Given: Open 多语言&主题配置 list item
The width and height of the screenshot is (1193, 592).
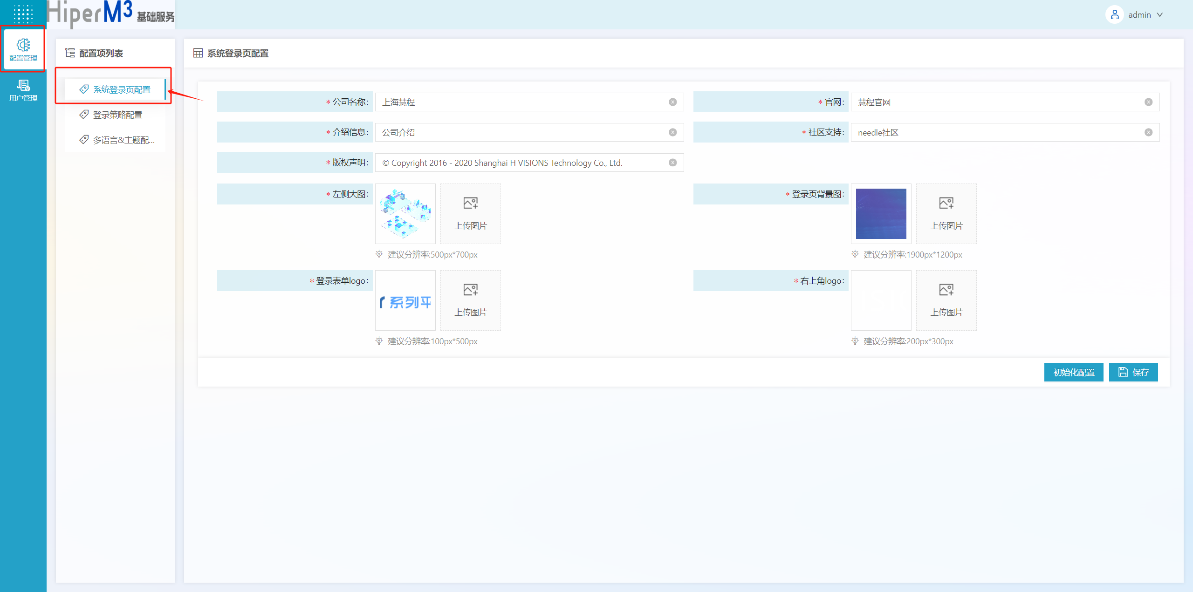Looking at the screenshot, I should [123, 140].
